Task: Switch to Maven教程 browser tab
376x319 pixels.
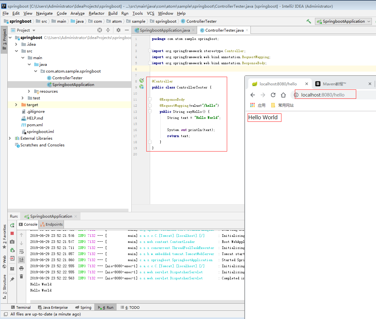Action: pyautogui.click(x=334, y=84)
